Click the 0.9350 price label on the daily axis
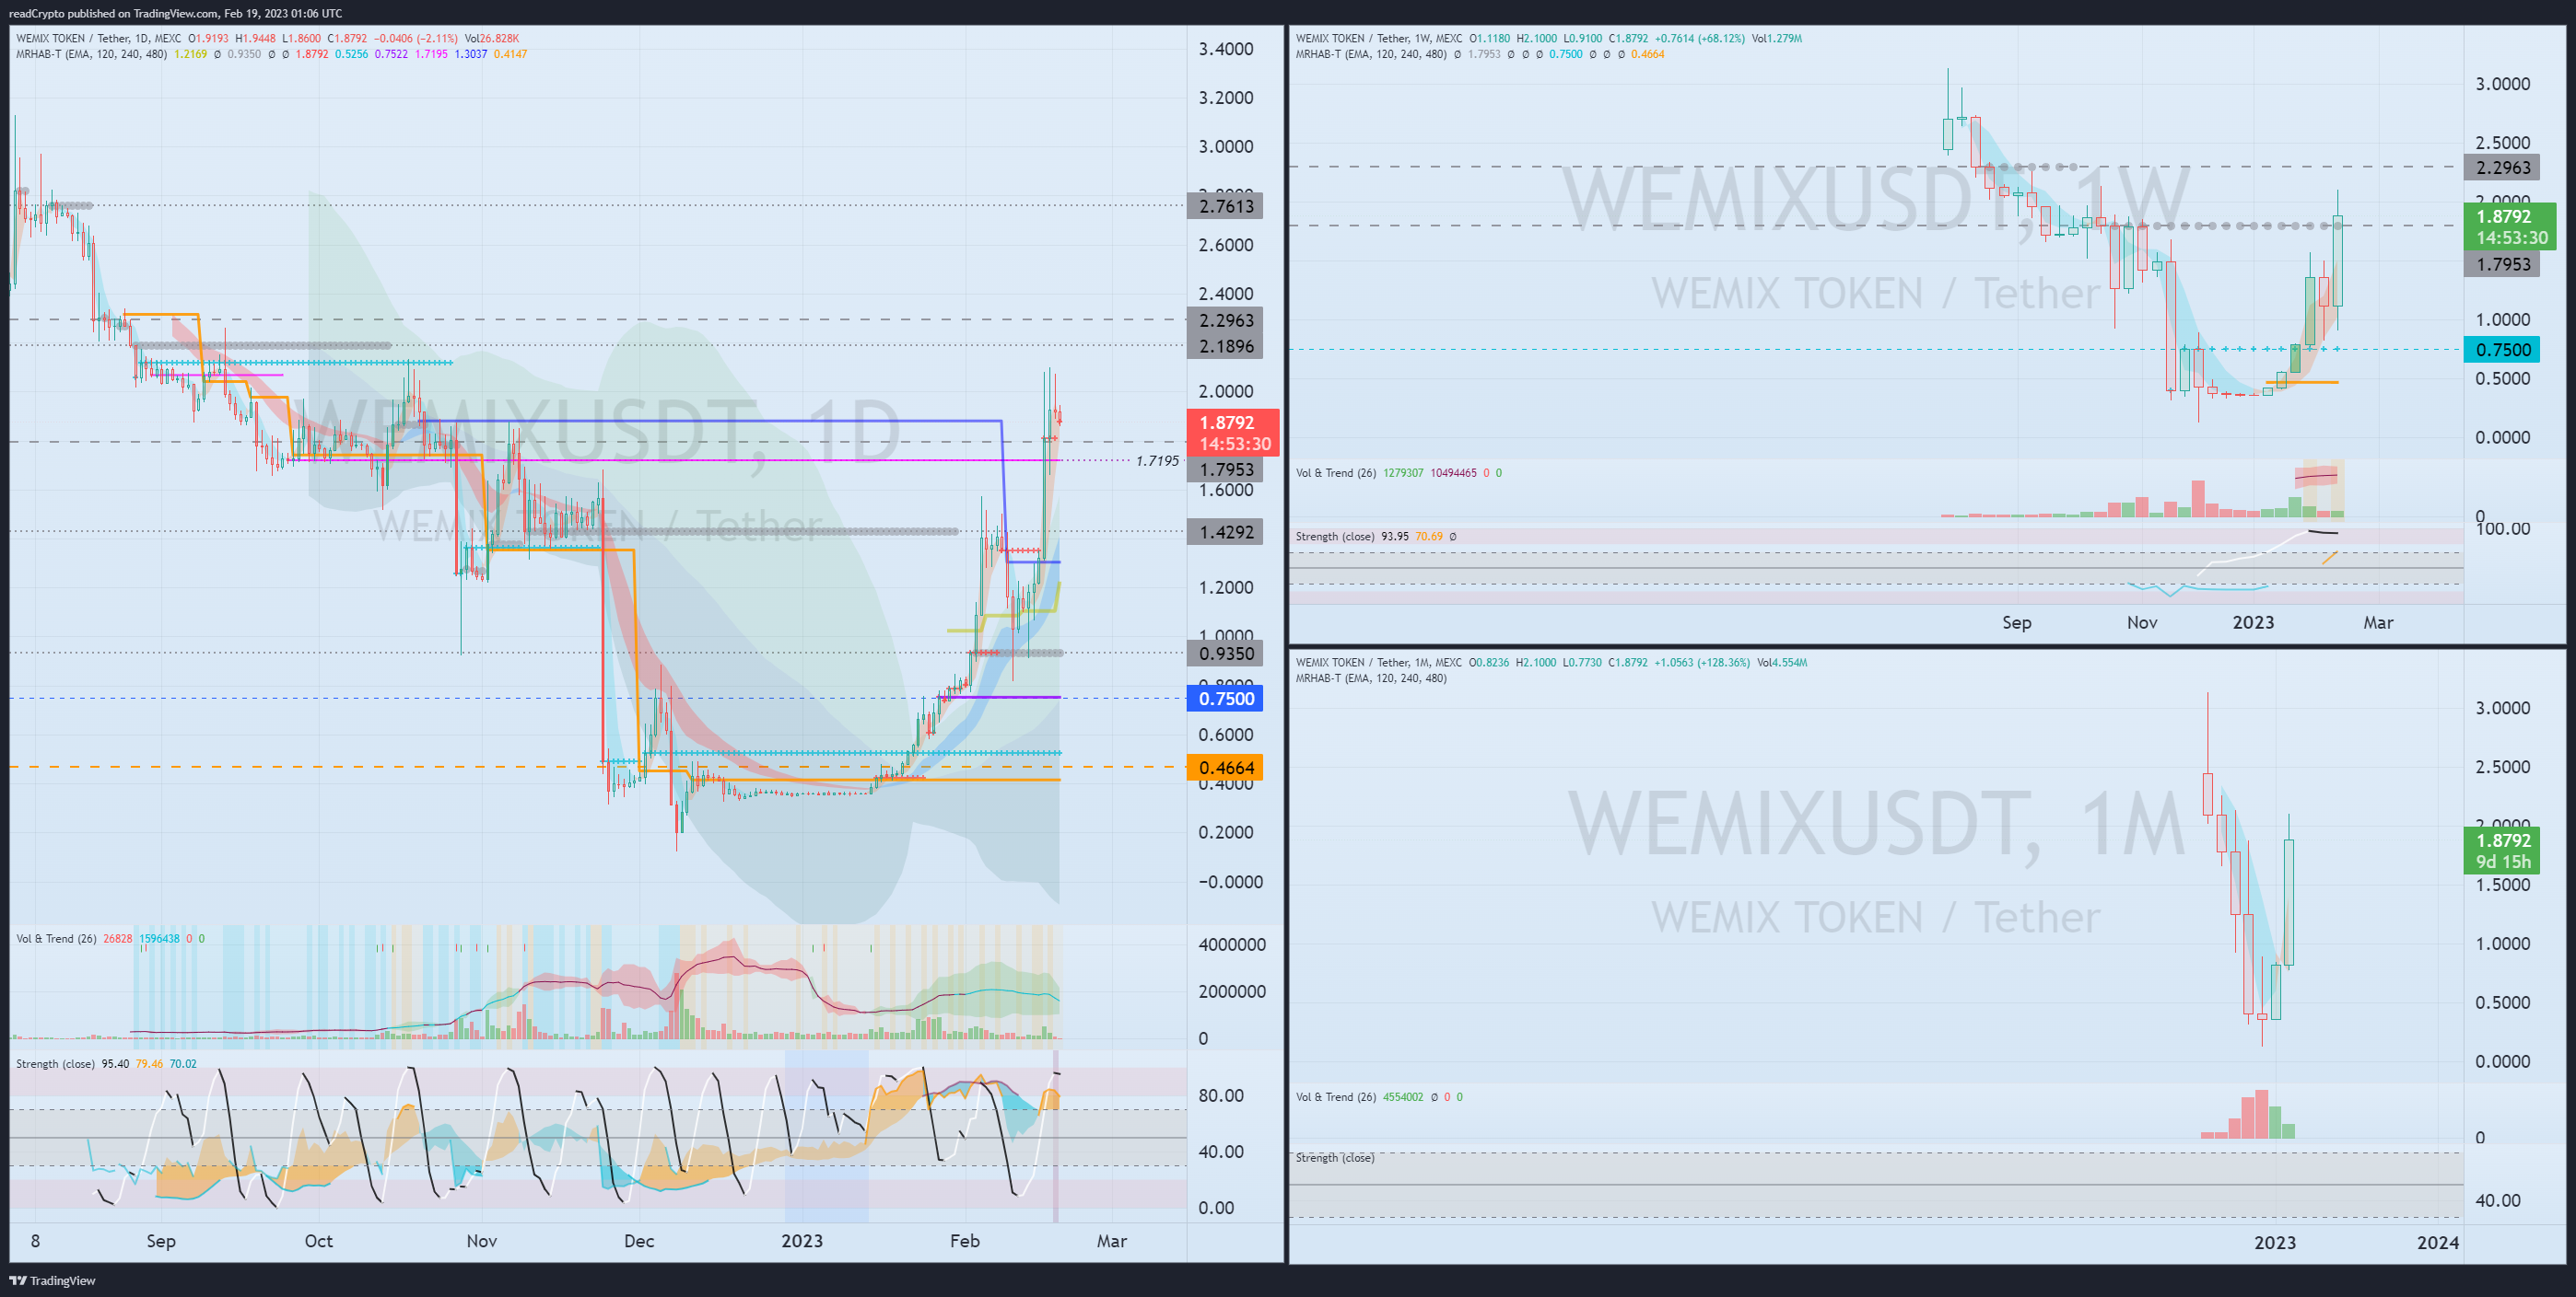 1225,654
